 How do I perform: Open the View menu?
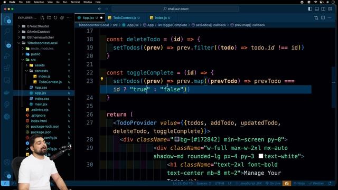point(50,2)
